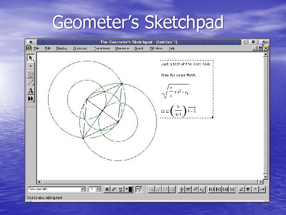Toggle the math symbol palette button
Image resolution: width=286 pixels, height=215 pixels.
pos(139,190)
